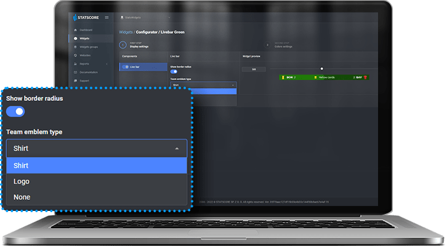Image resolution: width=447 pixels, height=246 pixels.
Task: Click red shirt emblem next to BAY
Action: [x=365, y=77]
